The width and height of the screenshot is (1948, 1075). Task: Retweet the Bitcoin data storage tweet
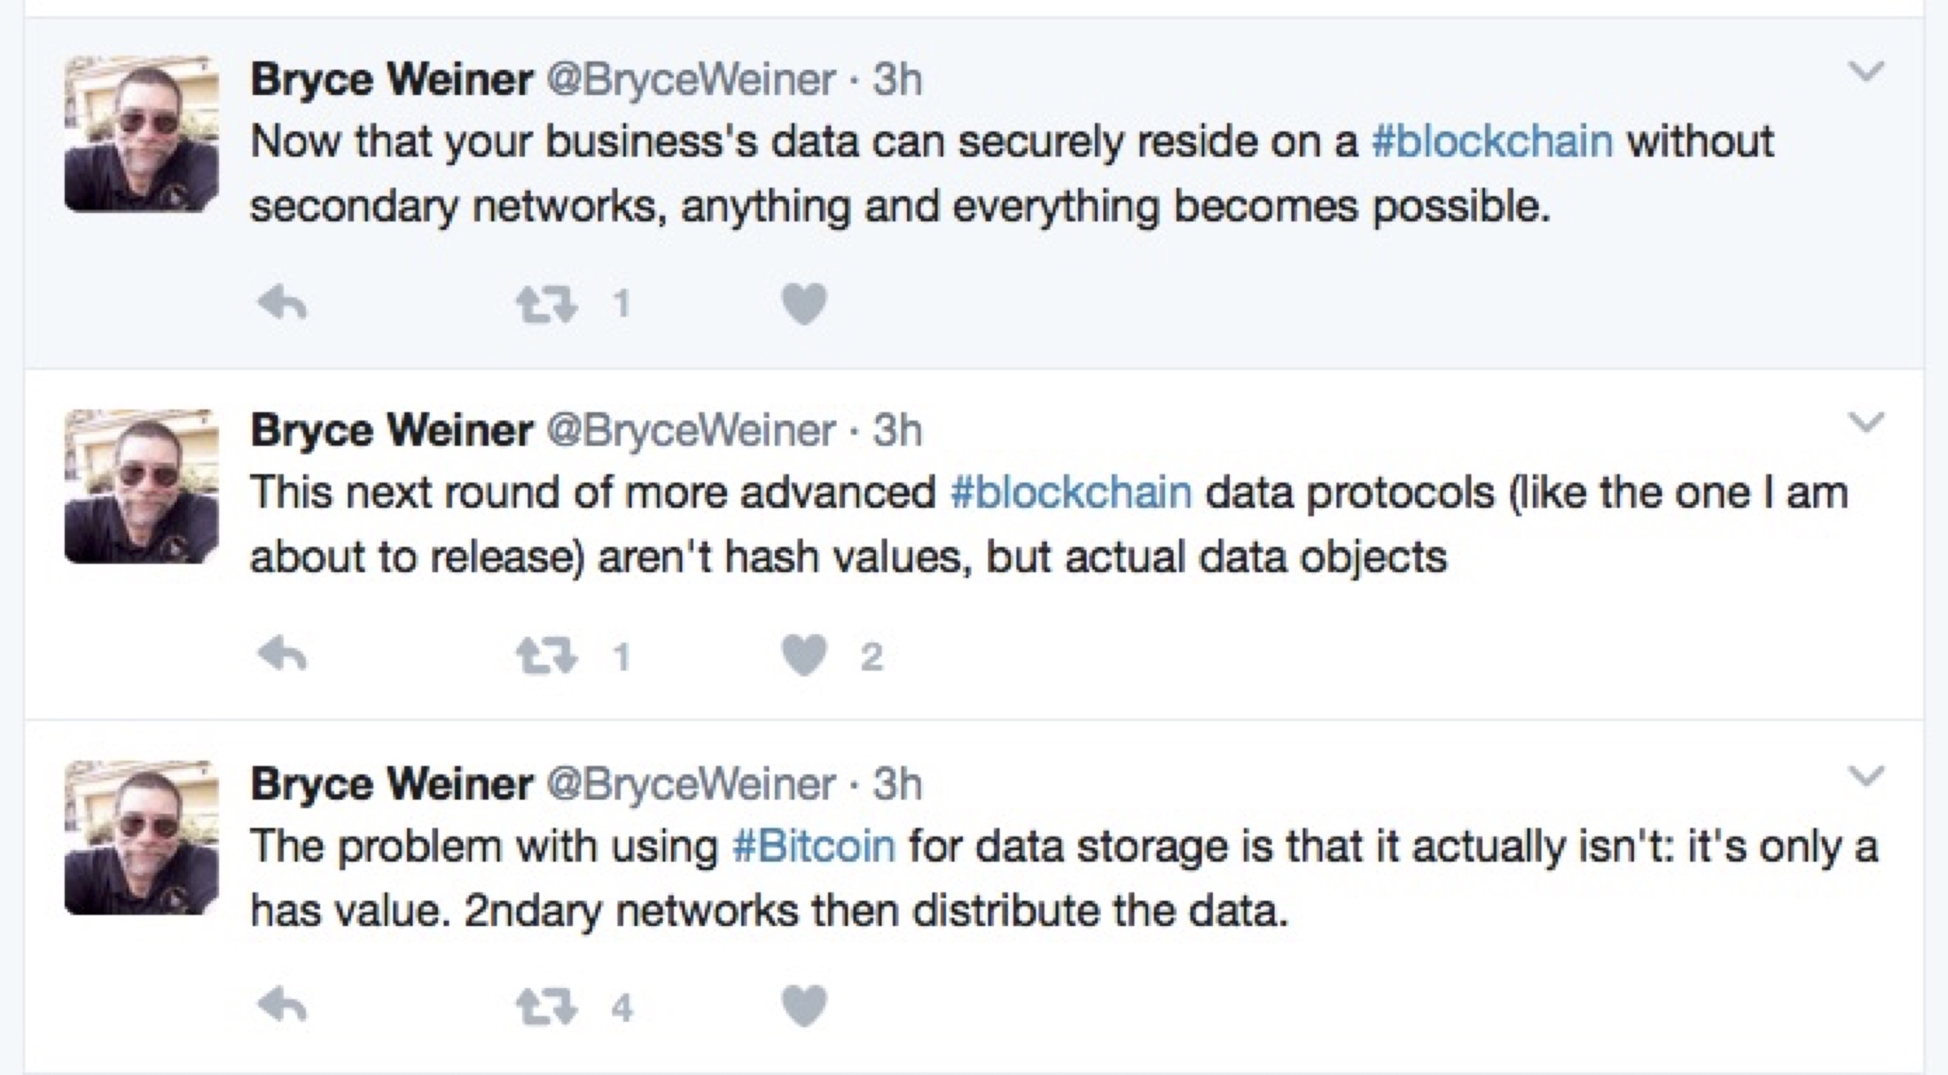[x=546, y=1006]
